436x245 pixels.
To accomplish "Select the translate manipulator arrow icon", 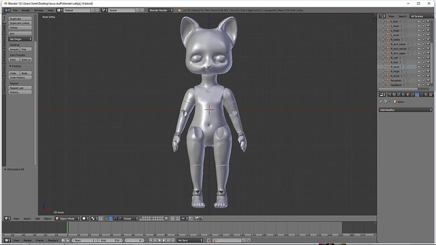I will click(x=111, y=218).
